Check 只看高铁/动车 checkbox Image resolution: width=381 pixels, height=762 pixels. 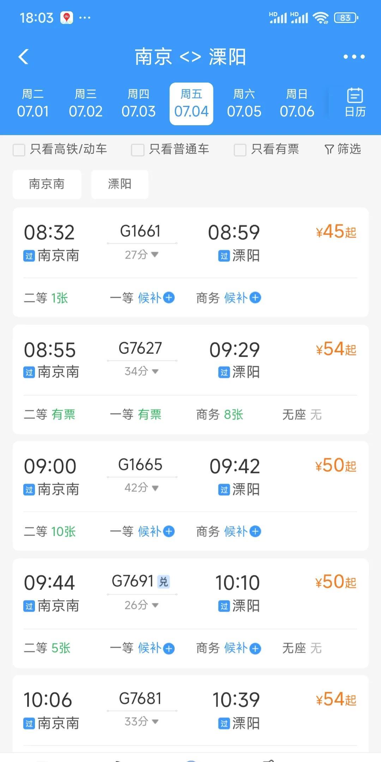[x=19, y=150]
